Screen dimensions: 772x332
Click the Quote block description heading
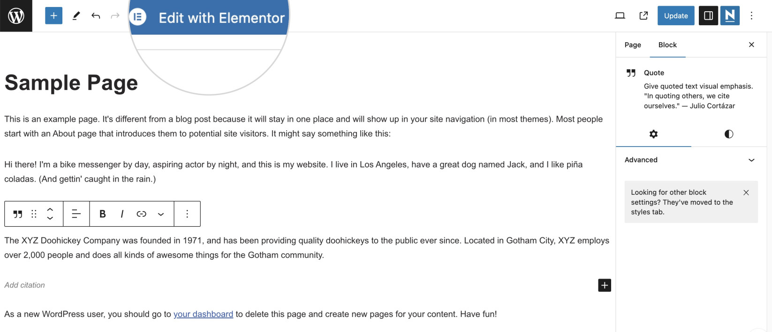(654, 73)
